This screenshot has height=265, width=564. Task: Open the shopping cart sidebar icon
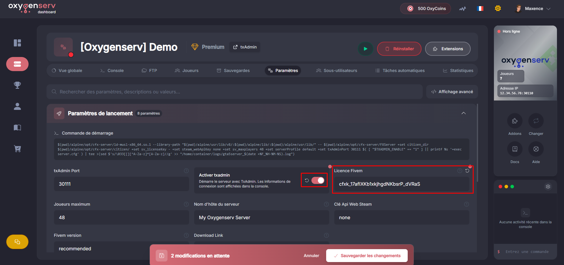coord(17,149)
